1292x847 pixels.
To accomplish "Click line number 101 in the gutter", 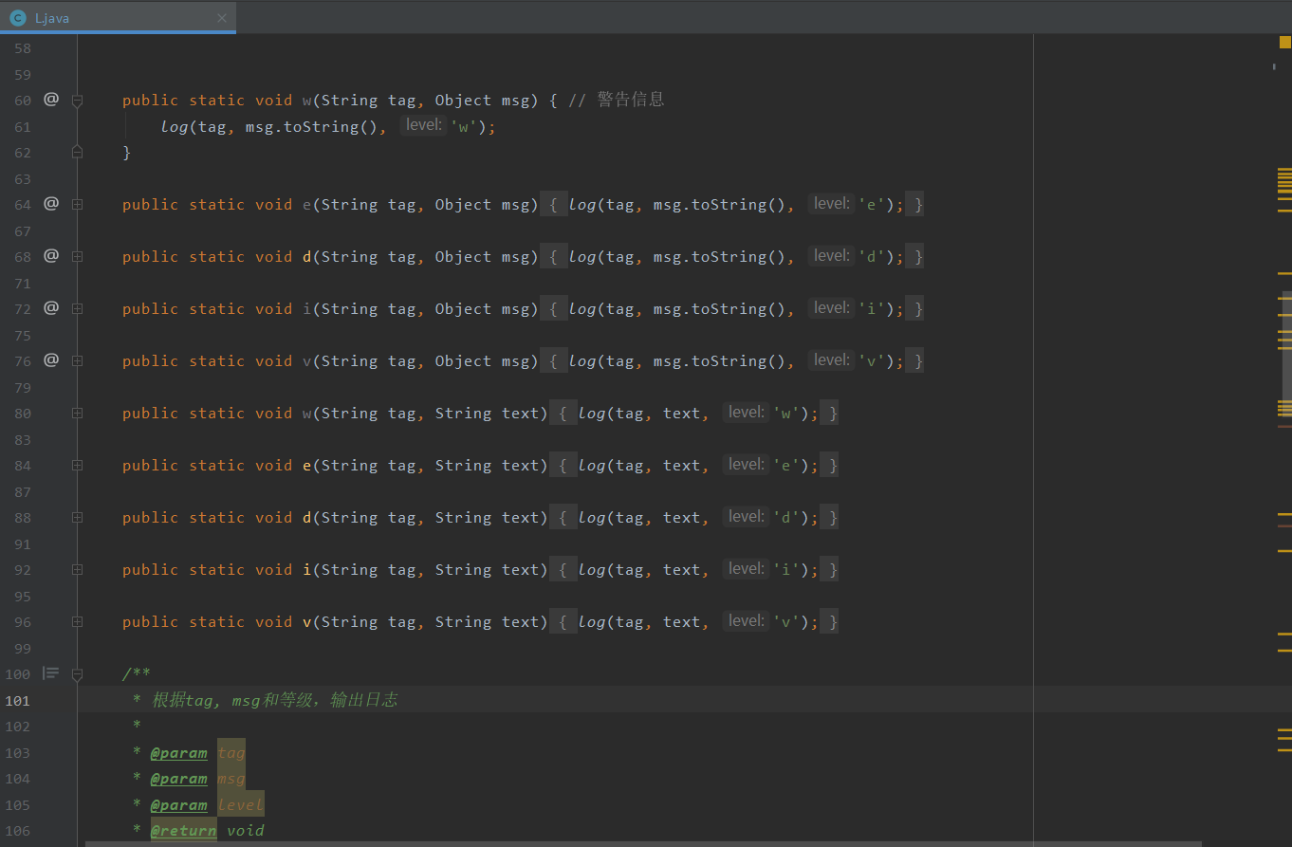I will tap(18, 700).
